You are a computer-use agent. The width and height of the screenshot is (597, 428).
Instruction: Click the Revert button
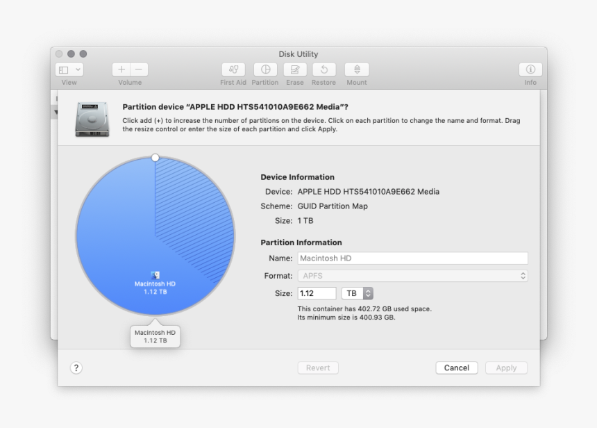[318, 368]
